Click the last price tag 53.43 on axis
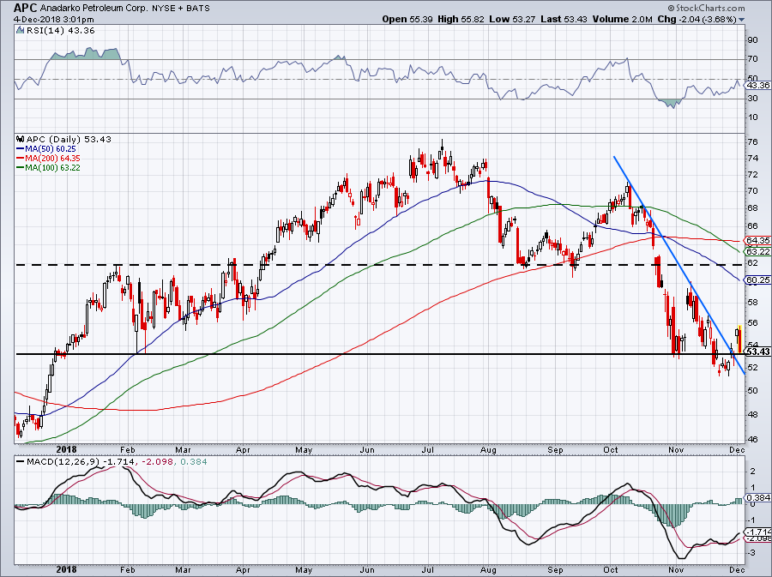Viewport: 772px width, 577px height. [757, 352]
